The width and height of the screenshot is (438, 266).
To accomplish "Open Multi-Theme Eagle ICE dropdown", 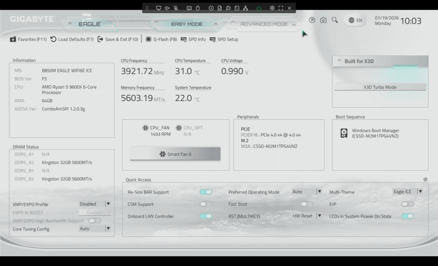I will pyautogui.click(x=407, y=192).
